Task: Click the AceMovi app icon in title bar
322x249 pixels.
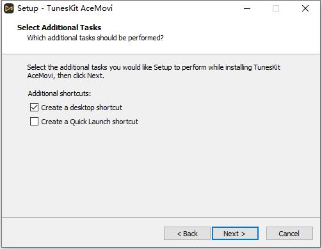Action: pos(9,8)
